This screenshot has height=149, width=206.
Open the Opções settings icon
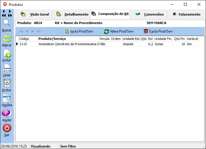pos(7,99)
